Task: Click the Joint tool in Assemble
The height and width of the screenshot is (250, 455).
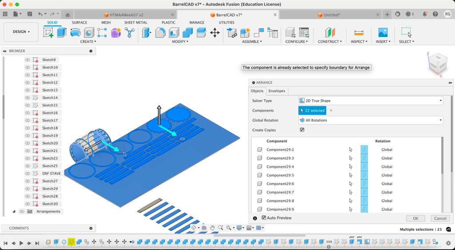Action: click(232, 32)
